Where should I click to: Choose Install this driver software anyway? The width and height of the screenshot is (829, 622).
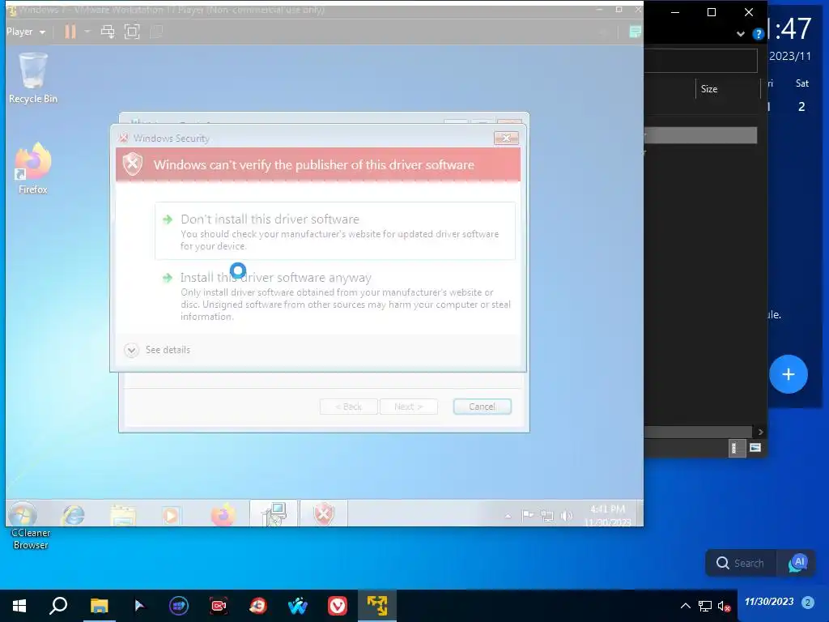(334, 296)
